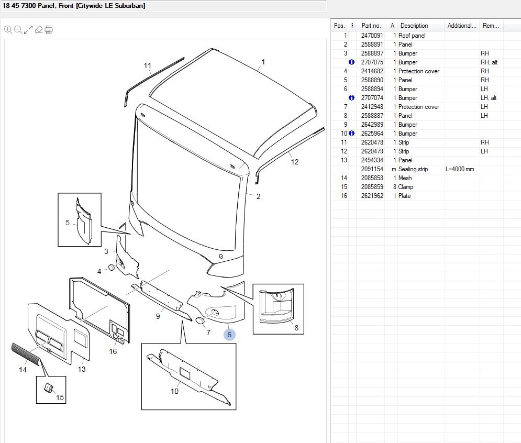Open info icon for part 2707075
The image size is (521, 443).
tap(351, 62)
